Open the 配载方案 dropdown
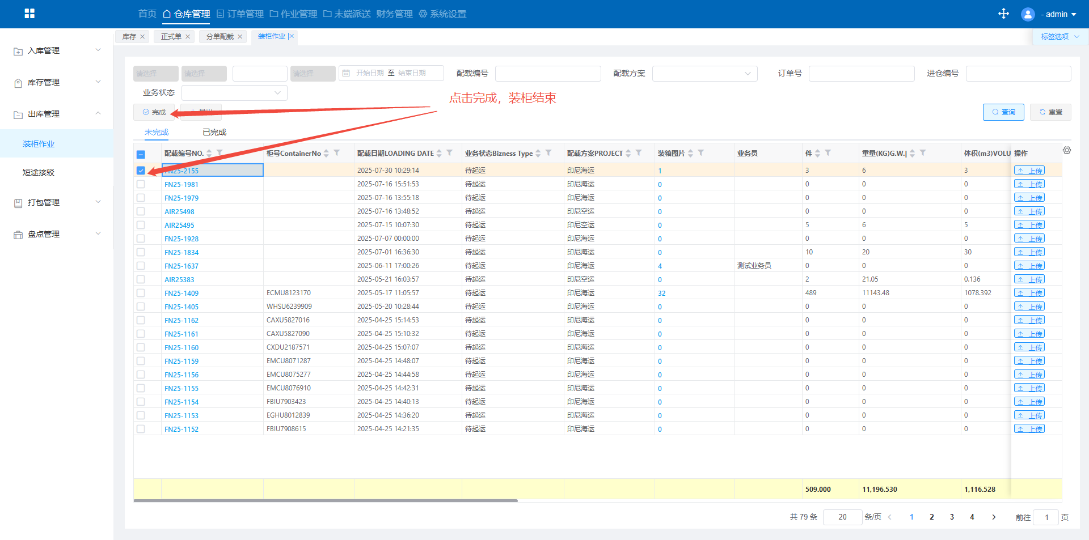The height and width of the screenshot is (540, 1089). coord(704,74)
